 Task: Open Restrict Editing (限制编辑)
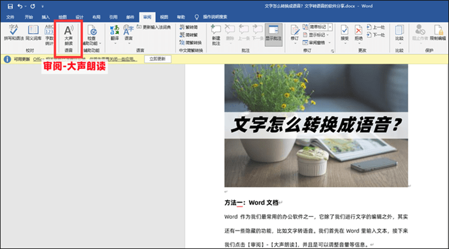click(x=437, y=33)
